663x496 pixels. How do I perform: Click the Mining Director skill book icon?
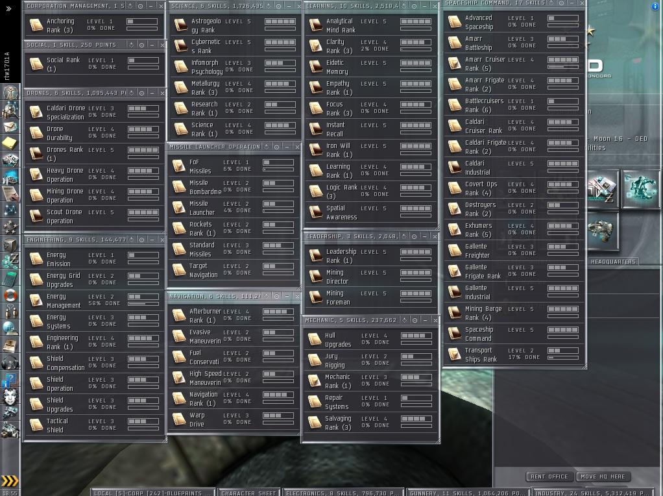[x=315, y=277]
